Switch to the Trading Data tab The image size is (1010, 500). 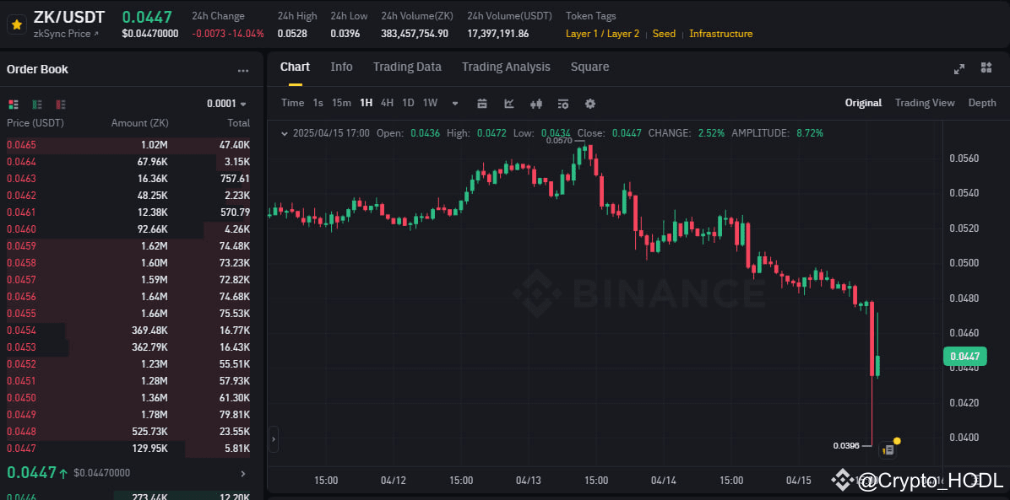pyautogui.click(x=407, y=67)
